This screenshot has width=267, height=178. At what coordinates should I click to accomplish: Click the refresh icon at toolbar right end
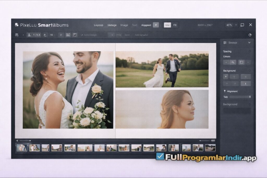(x=250, y=35)
